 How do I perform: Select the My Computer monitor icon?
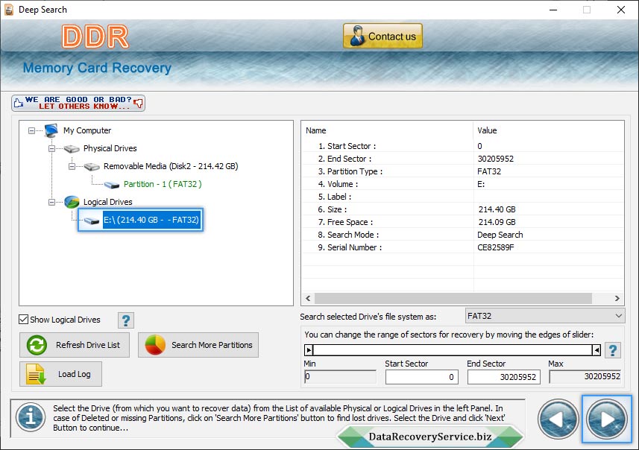click(x=51, y=130)
